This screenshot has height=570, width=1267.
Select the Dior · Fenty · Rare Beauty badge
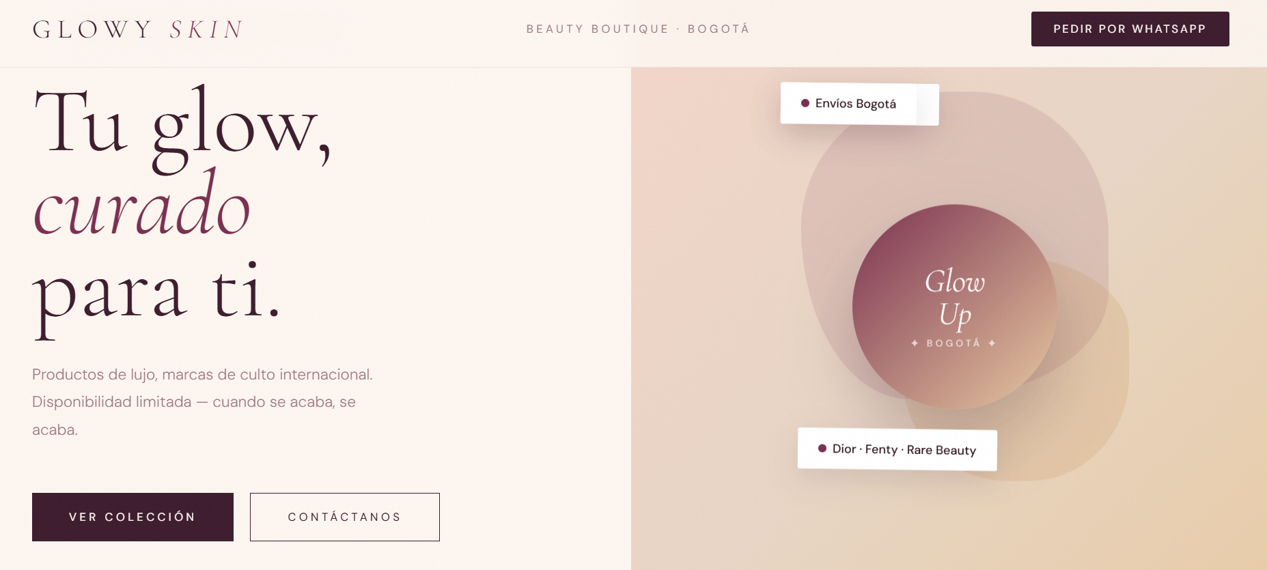point(897,449)
